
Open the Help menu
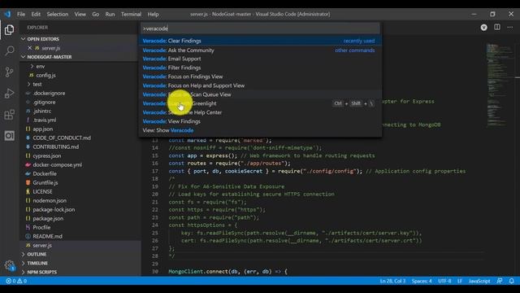[153, 15]
